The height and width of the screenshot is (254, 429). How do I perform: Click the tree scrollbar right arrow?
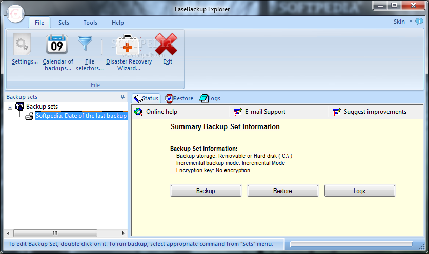(x=124, y=233)
